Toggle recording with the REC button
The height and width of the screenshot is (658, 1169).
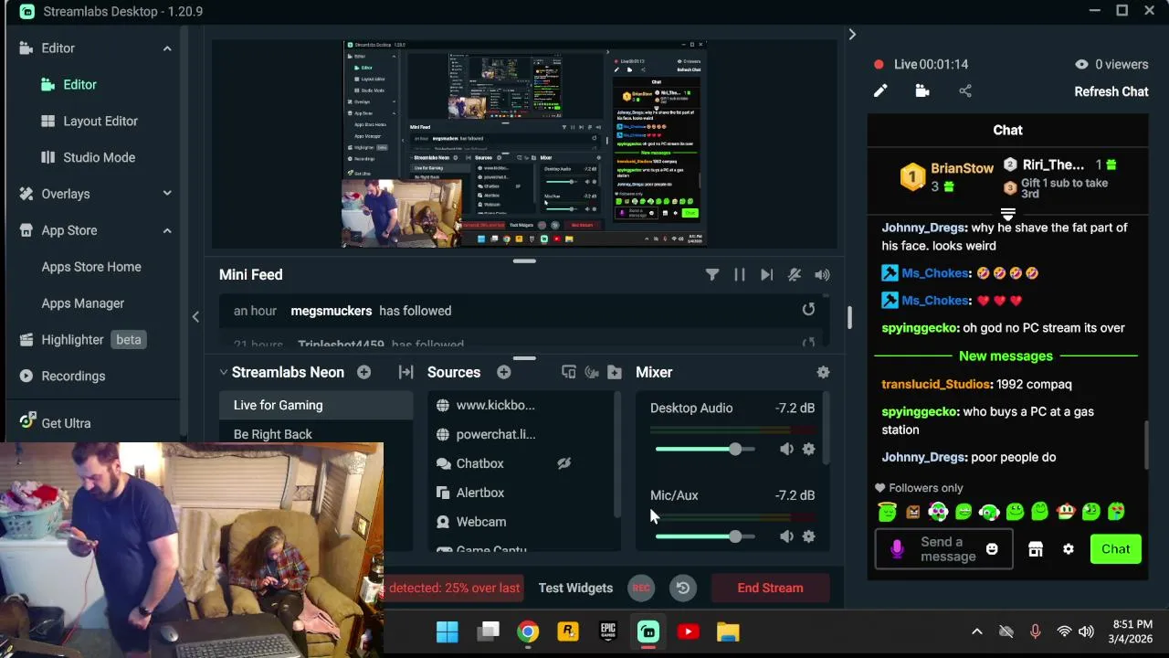point(641,588)
